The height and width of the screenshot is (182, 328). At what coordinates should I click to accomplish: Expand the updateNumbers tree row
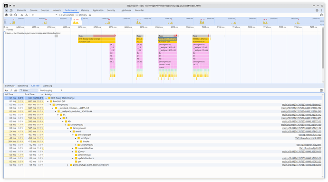[x=73, y=158]
